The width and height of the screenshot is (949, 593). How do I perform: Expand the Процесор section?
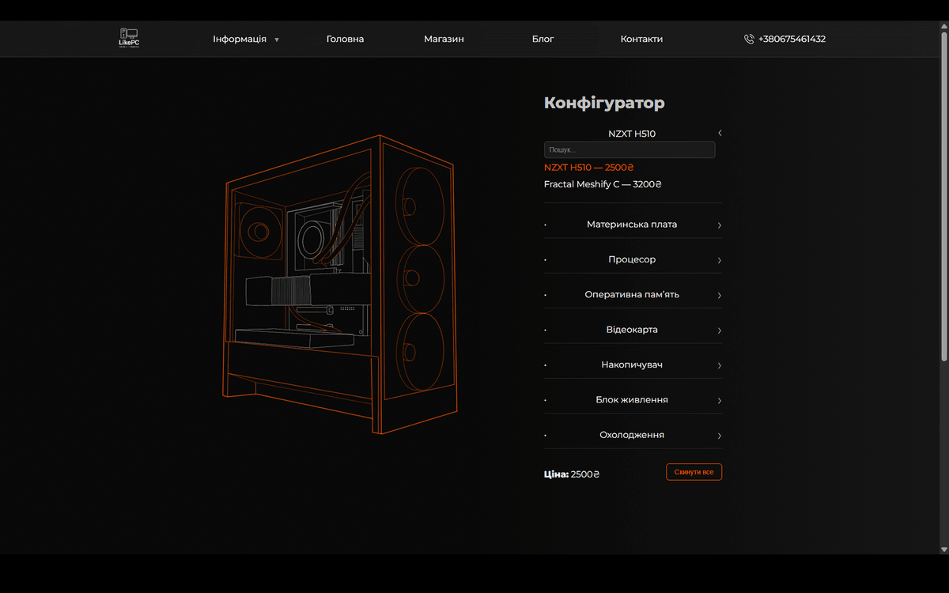pos(632,259)
